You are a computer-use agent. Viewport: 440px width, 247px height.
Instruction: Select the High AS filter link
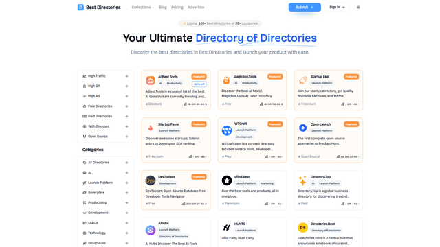point(105,96)
